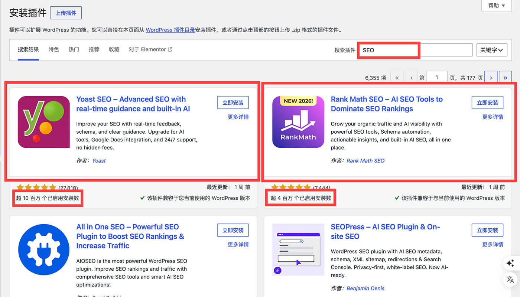Open 更多详情 for Rank Math SEO
Image resolution: width=520 pixels, height=297 pixels.
(x=493, y=117)
